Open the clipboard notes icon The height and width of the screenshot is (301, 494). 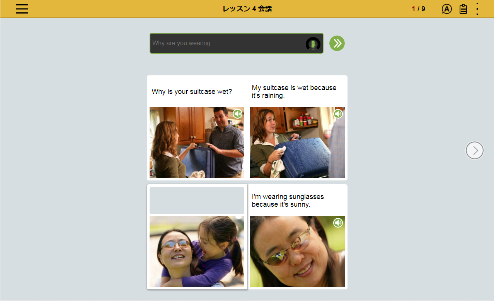(463, 9)
